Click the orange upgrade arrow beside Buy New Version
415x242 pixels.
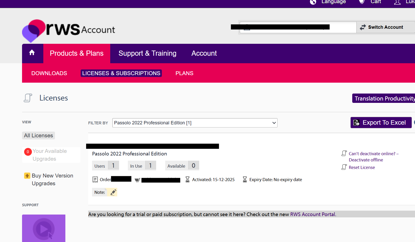27,175
